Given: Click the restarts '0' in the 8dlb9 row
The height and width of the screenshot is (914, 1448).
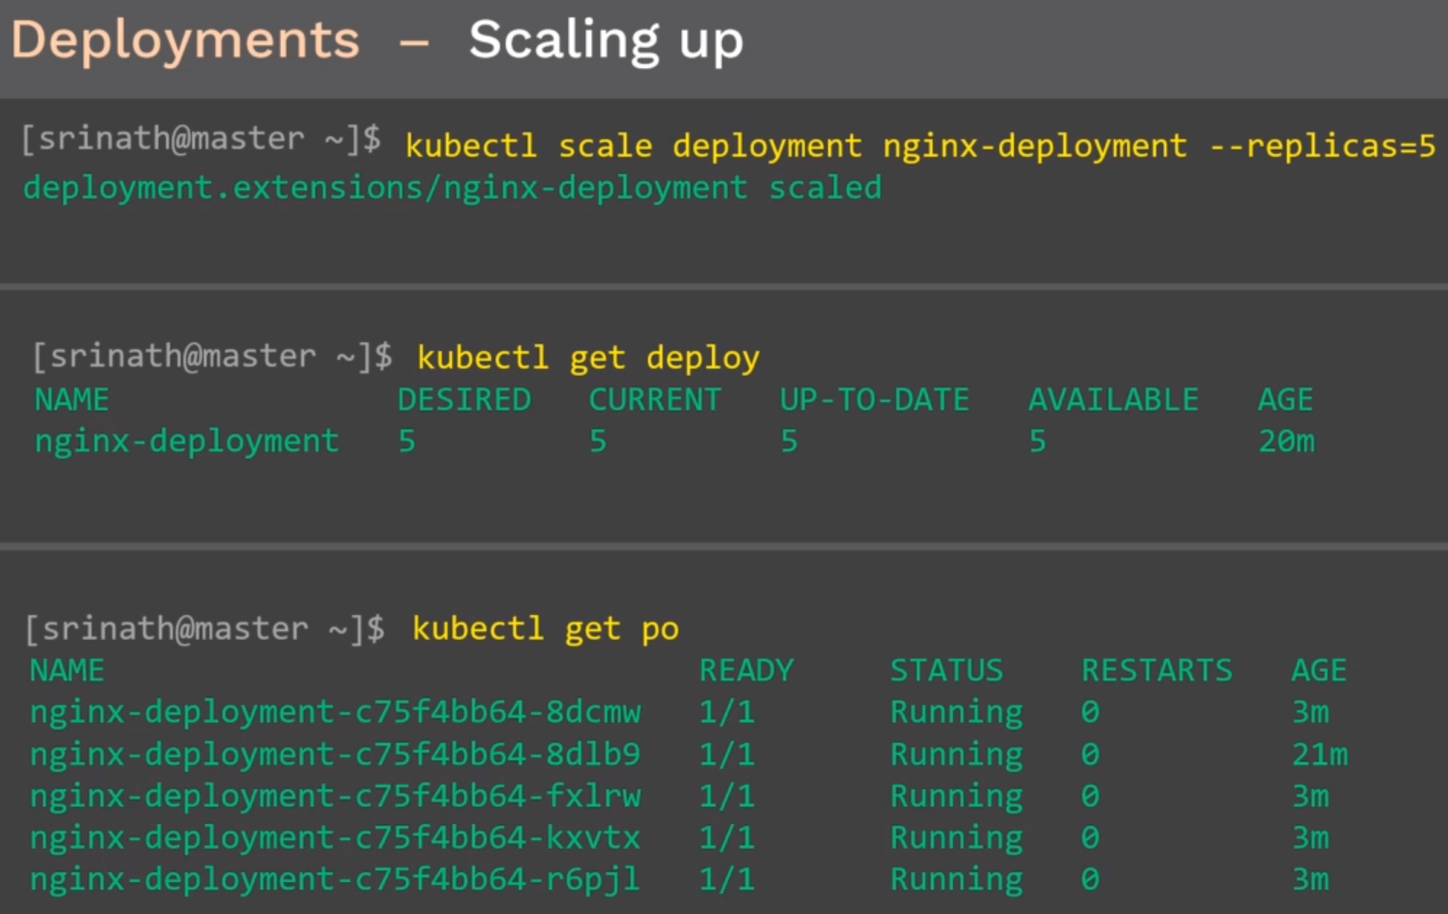Looking at the screenshot, I should coord(1090,755).
